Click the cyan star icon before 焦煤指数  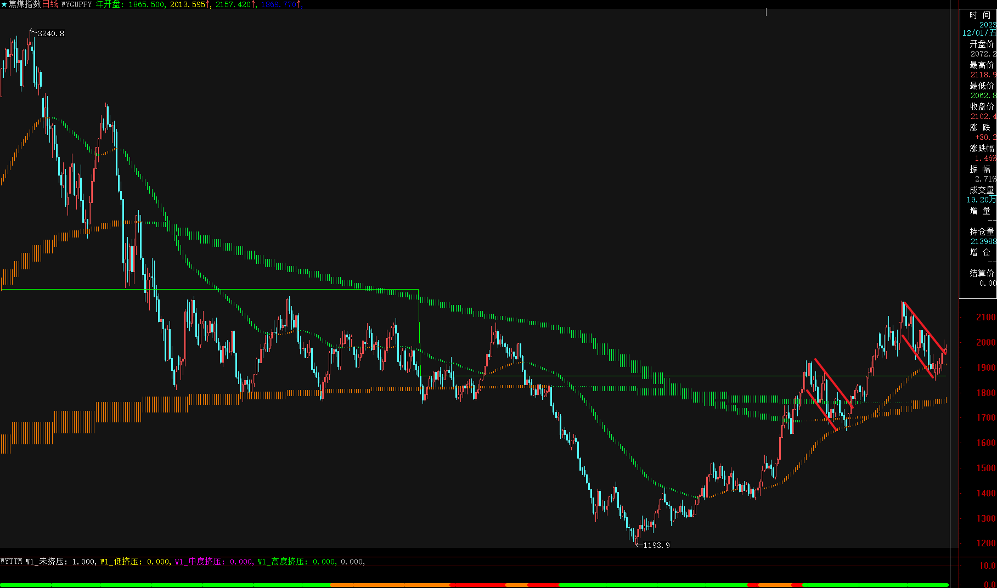4,4
